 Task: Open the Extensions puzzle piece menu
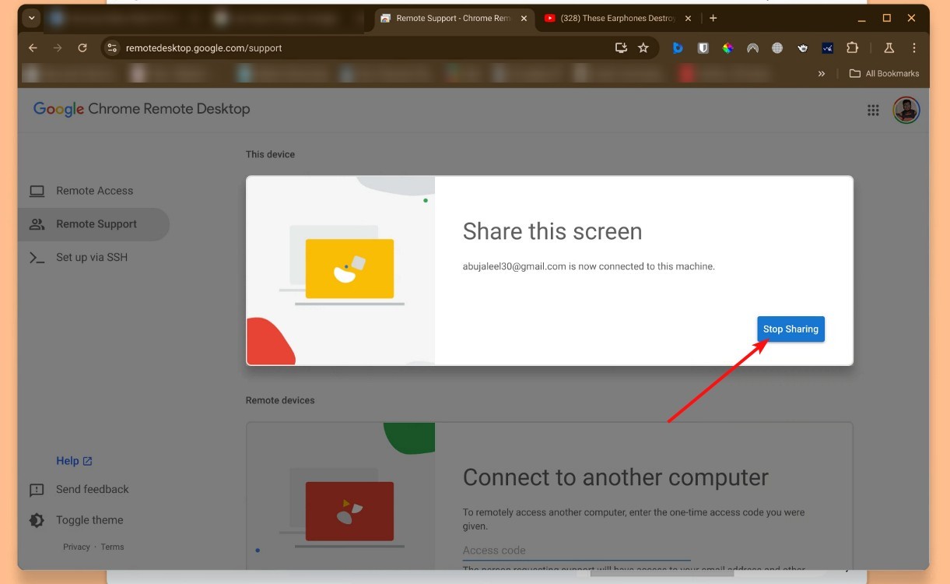click(x=852, y=47)
